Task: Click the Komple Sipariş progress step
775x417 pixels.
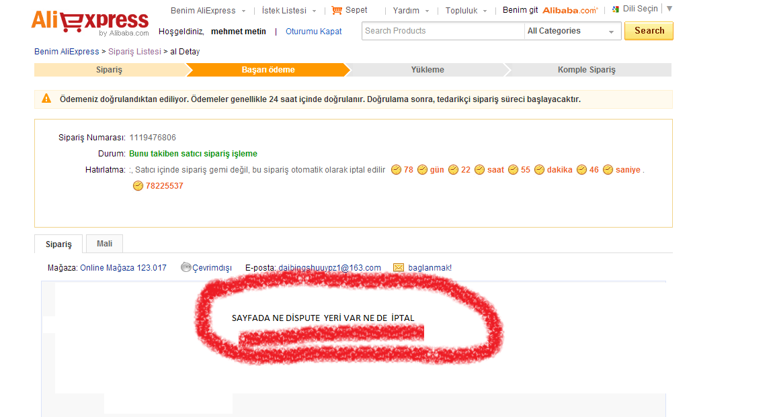Action: pos(587,70)
